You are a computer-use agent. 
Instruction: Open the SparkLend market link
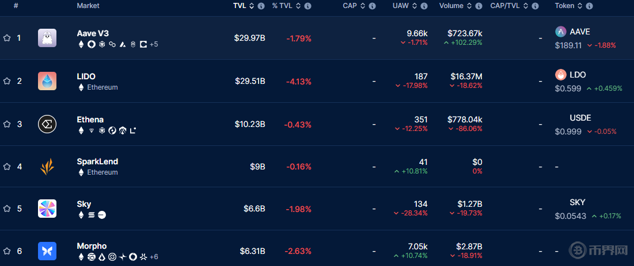click(x=97, y=162)
